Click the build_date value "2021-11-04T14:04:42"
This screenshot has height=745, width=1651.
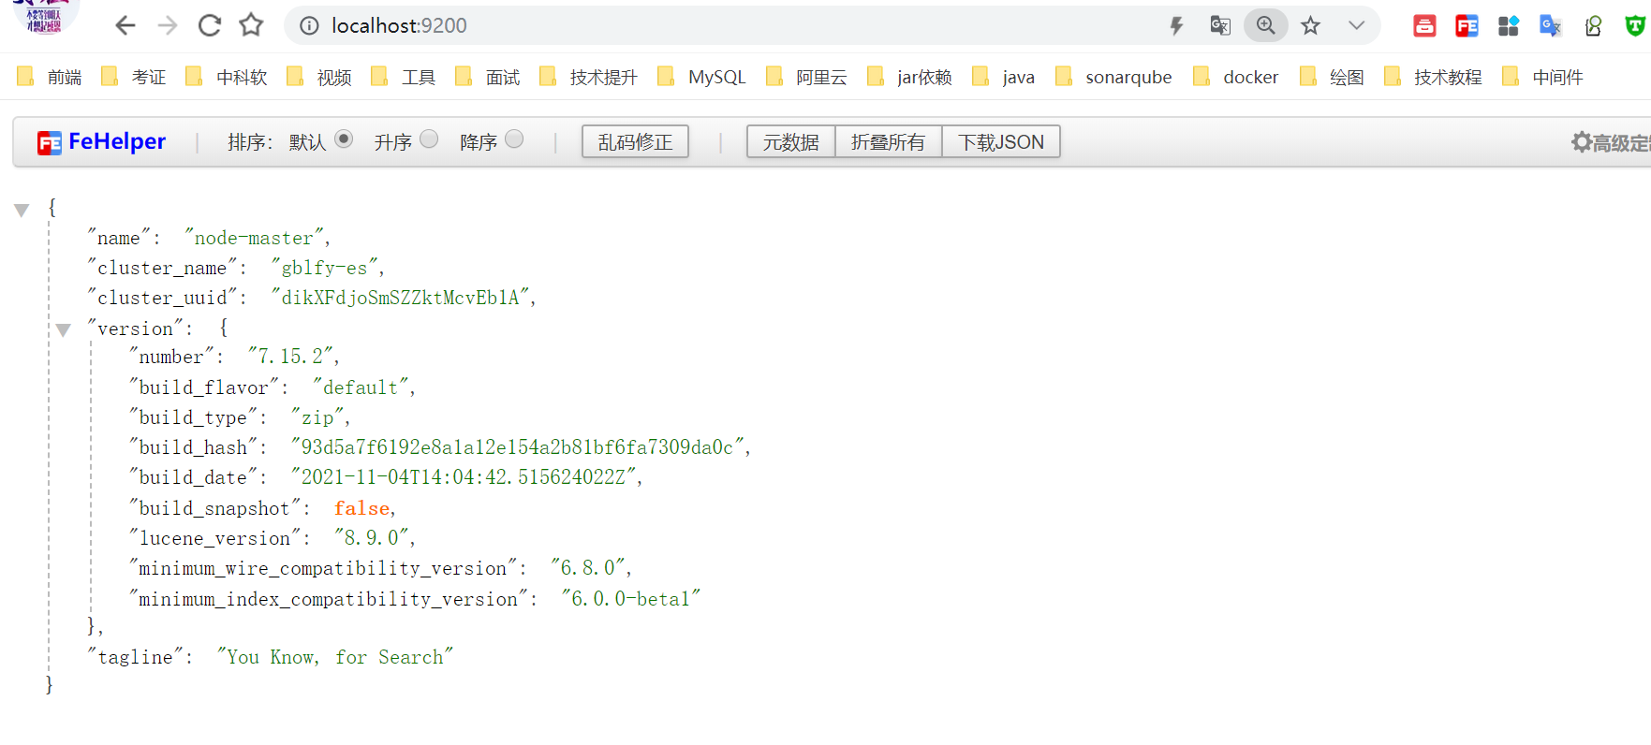click(464, 477)
